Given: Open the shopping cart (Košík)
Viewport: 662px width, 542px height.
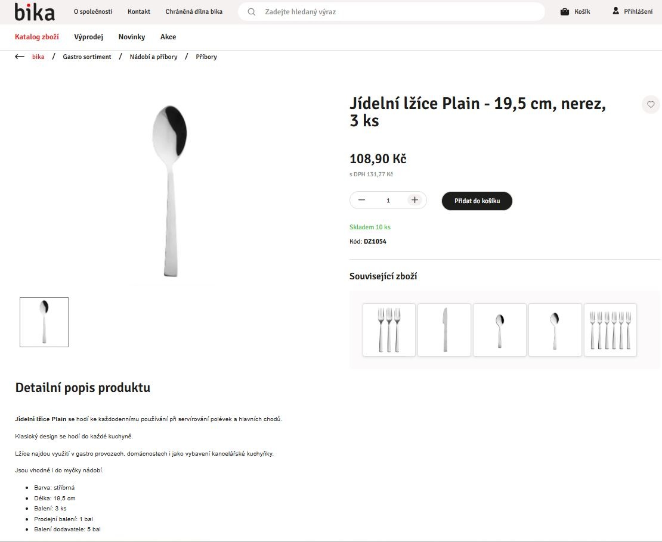Looking at the screenshot, I should [x=575, y=12].
